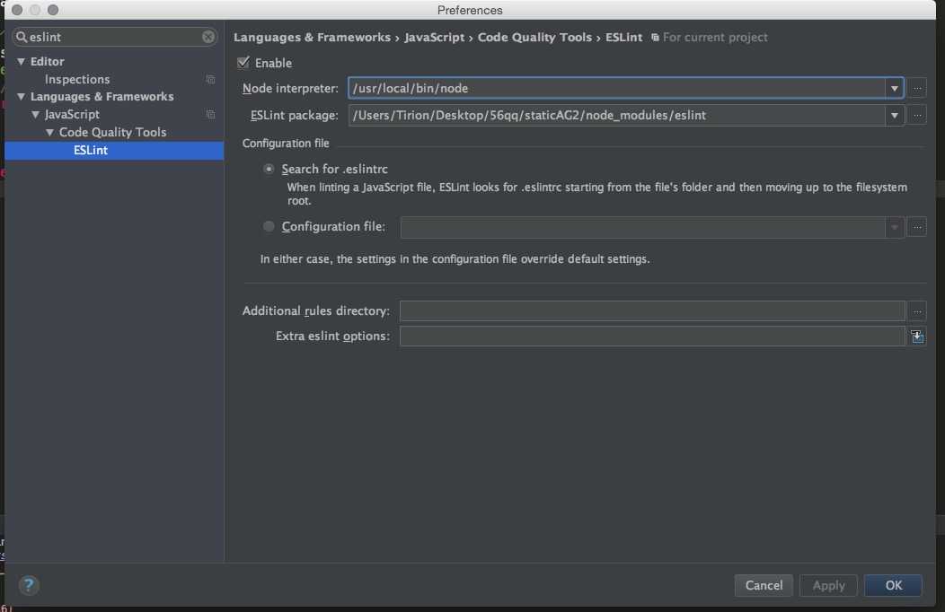This screenshot has height=612, width=945.
Task: Collapse the Languages & Frameworks section
Action: [x=21, y=96]
